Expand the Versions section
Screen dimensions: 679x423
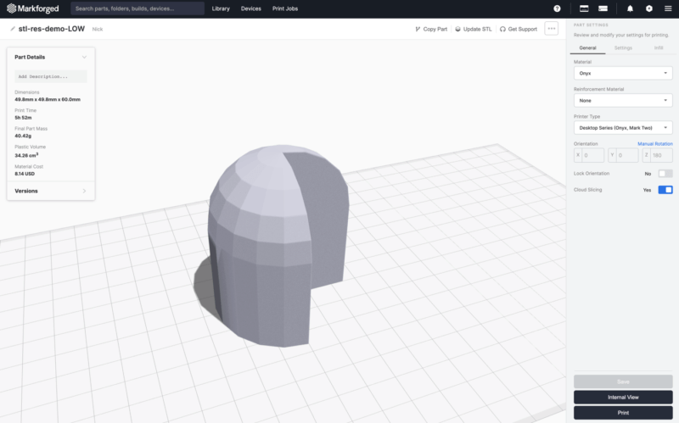tap(51, 191)
